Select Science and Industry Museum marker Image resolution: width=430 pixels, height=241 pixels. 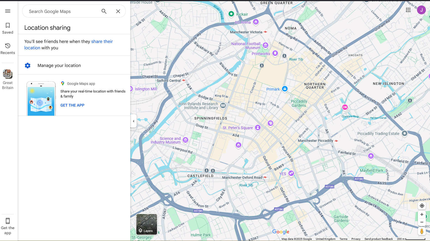tap(185, 140)
